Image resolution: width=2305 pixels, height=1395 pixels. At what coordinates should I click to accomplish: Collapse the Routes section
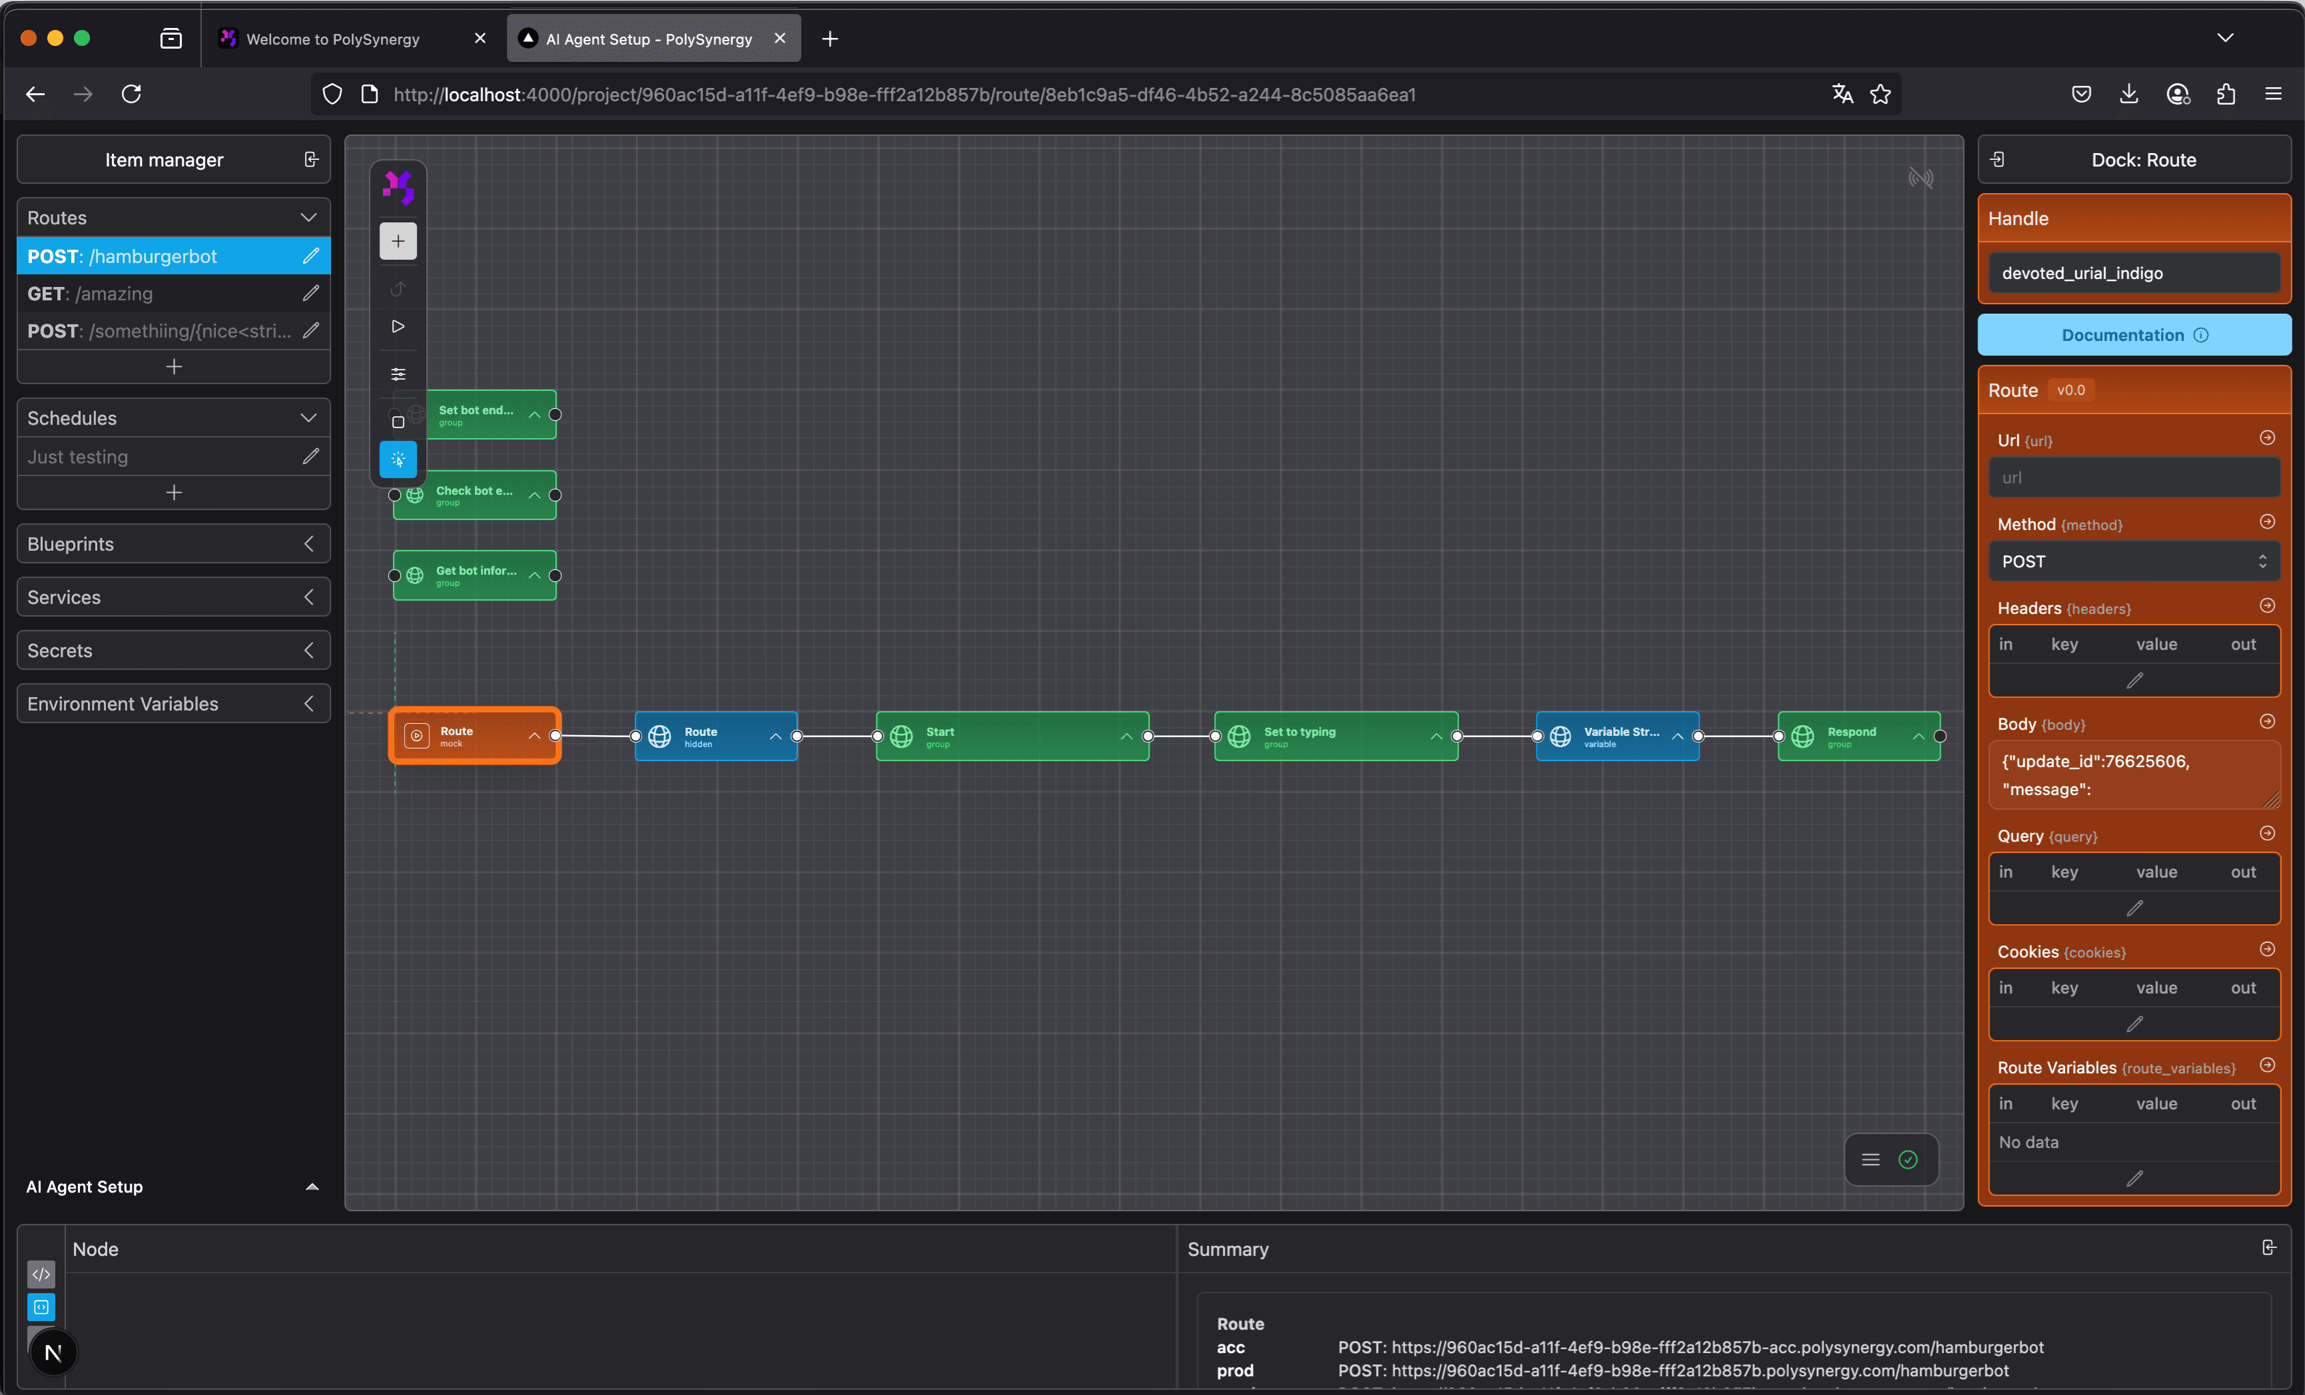pyautogui.click(x=308, y=217)
